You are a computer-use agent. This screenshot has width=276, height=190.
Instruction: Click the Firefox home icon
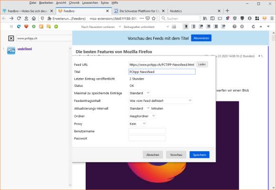tap(34, 18)
